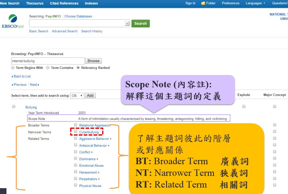288x194 pixels.
Task: Click the Year Term Introduced value 2003
Action: tap(82, 113)
